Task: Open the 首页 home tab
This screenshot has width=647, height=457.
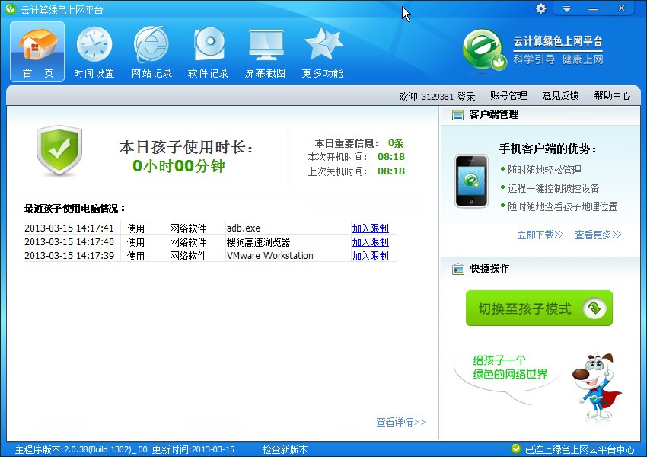Action: [37, 52]
